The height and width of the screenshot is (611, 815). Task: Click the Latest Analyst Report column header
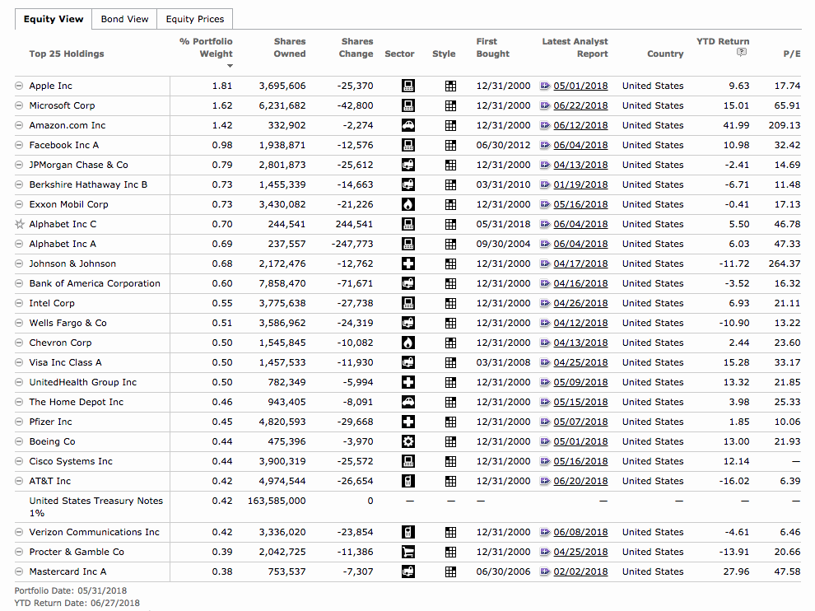(575, 47)
